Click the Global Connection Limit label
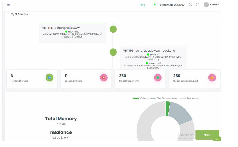The width and height of the screenshot is (238, 147). tap(185, 81)
